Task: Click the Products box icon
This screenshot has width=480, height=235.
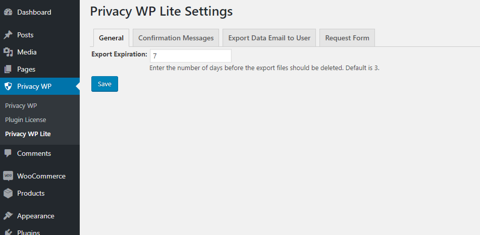Action: 8,193
